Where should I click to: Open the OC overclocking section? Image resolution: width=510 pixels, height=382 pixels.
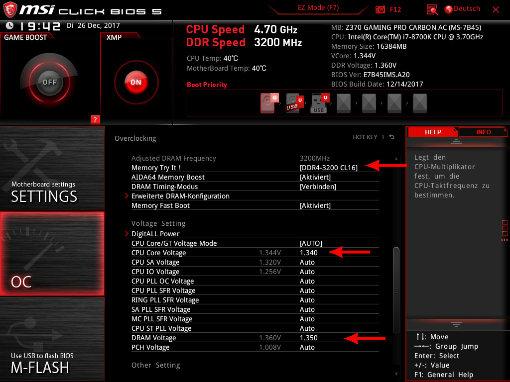click(x=52, y=254)
